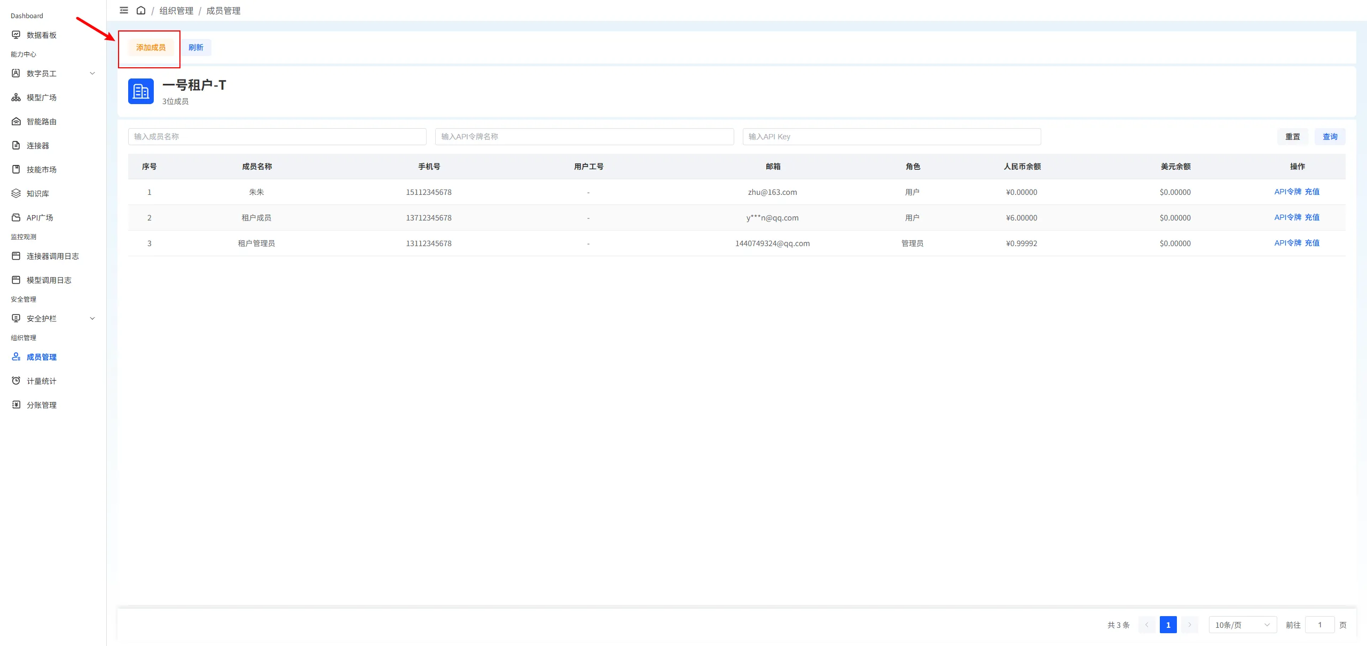1367x646 pixels.
Task: Open 知识库 layers icon
Action: click(16, 193)
